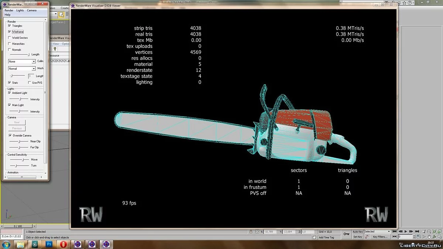This screenshot has width=443, height=249.
Task: Toggle the Auto Key button
Action: (x=357, y=232)
